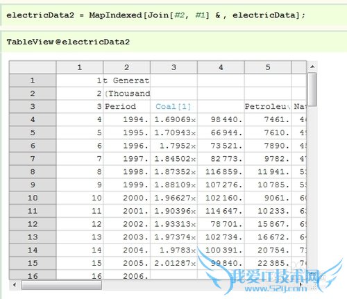
Task: Click the '20 754.' cell
Action: (x=268, y=250)
